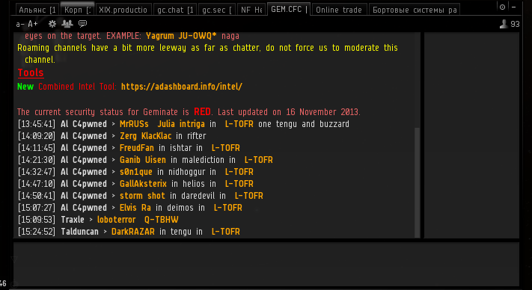Switch to the Корп tab

[77, 10]
